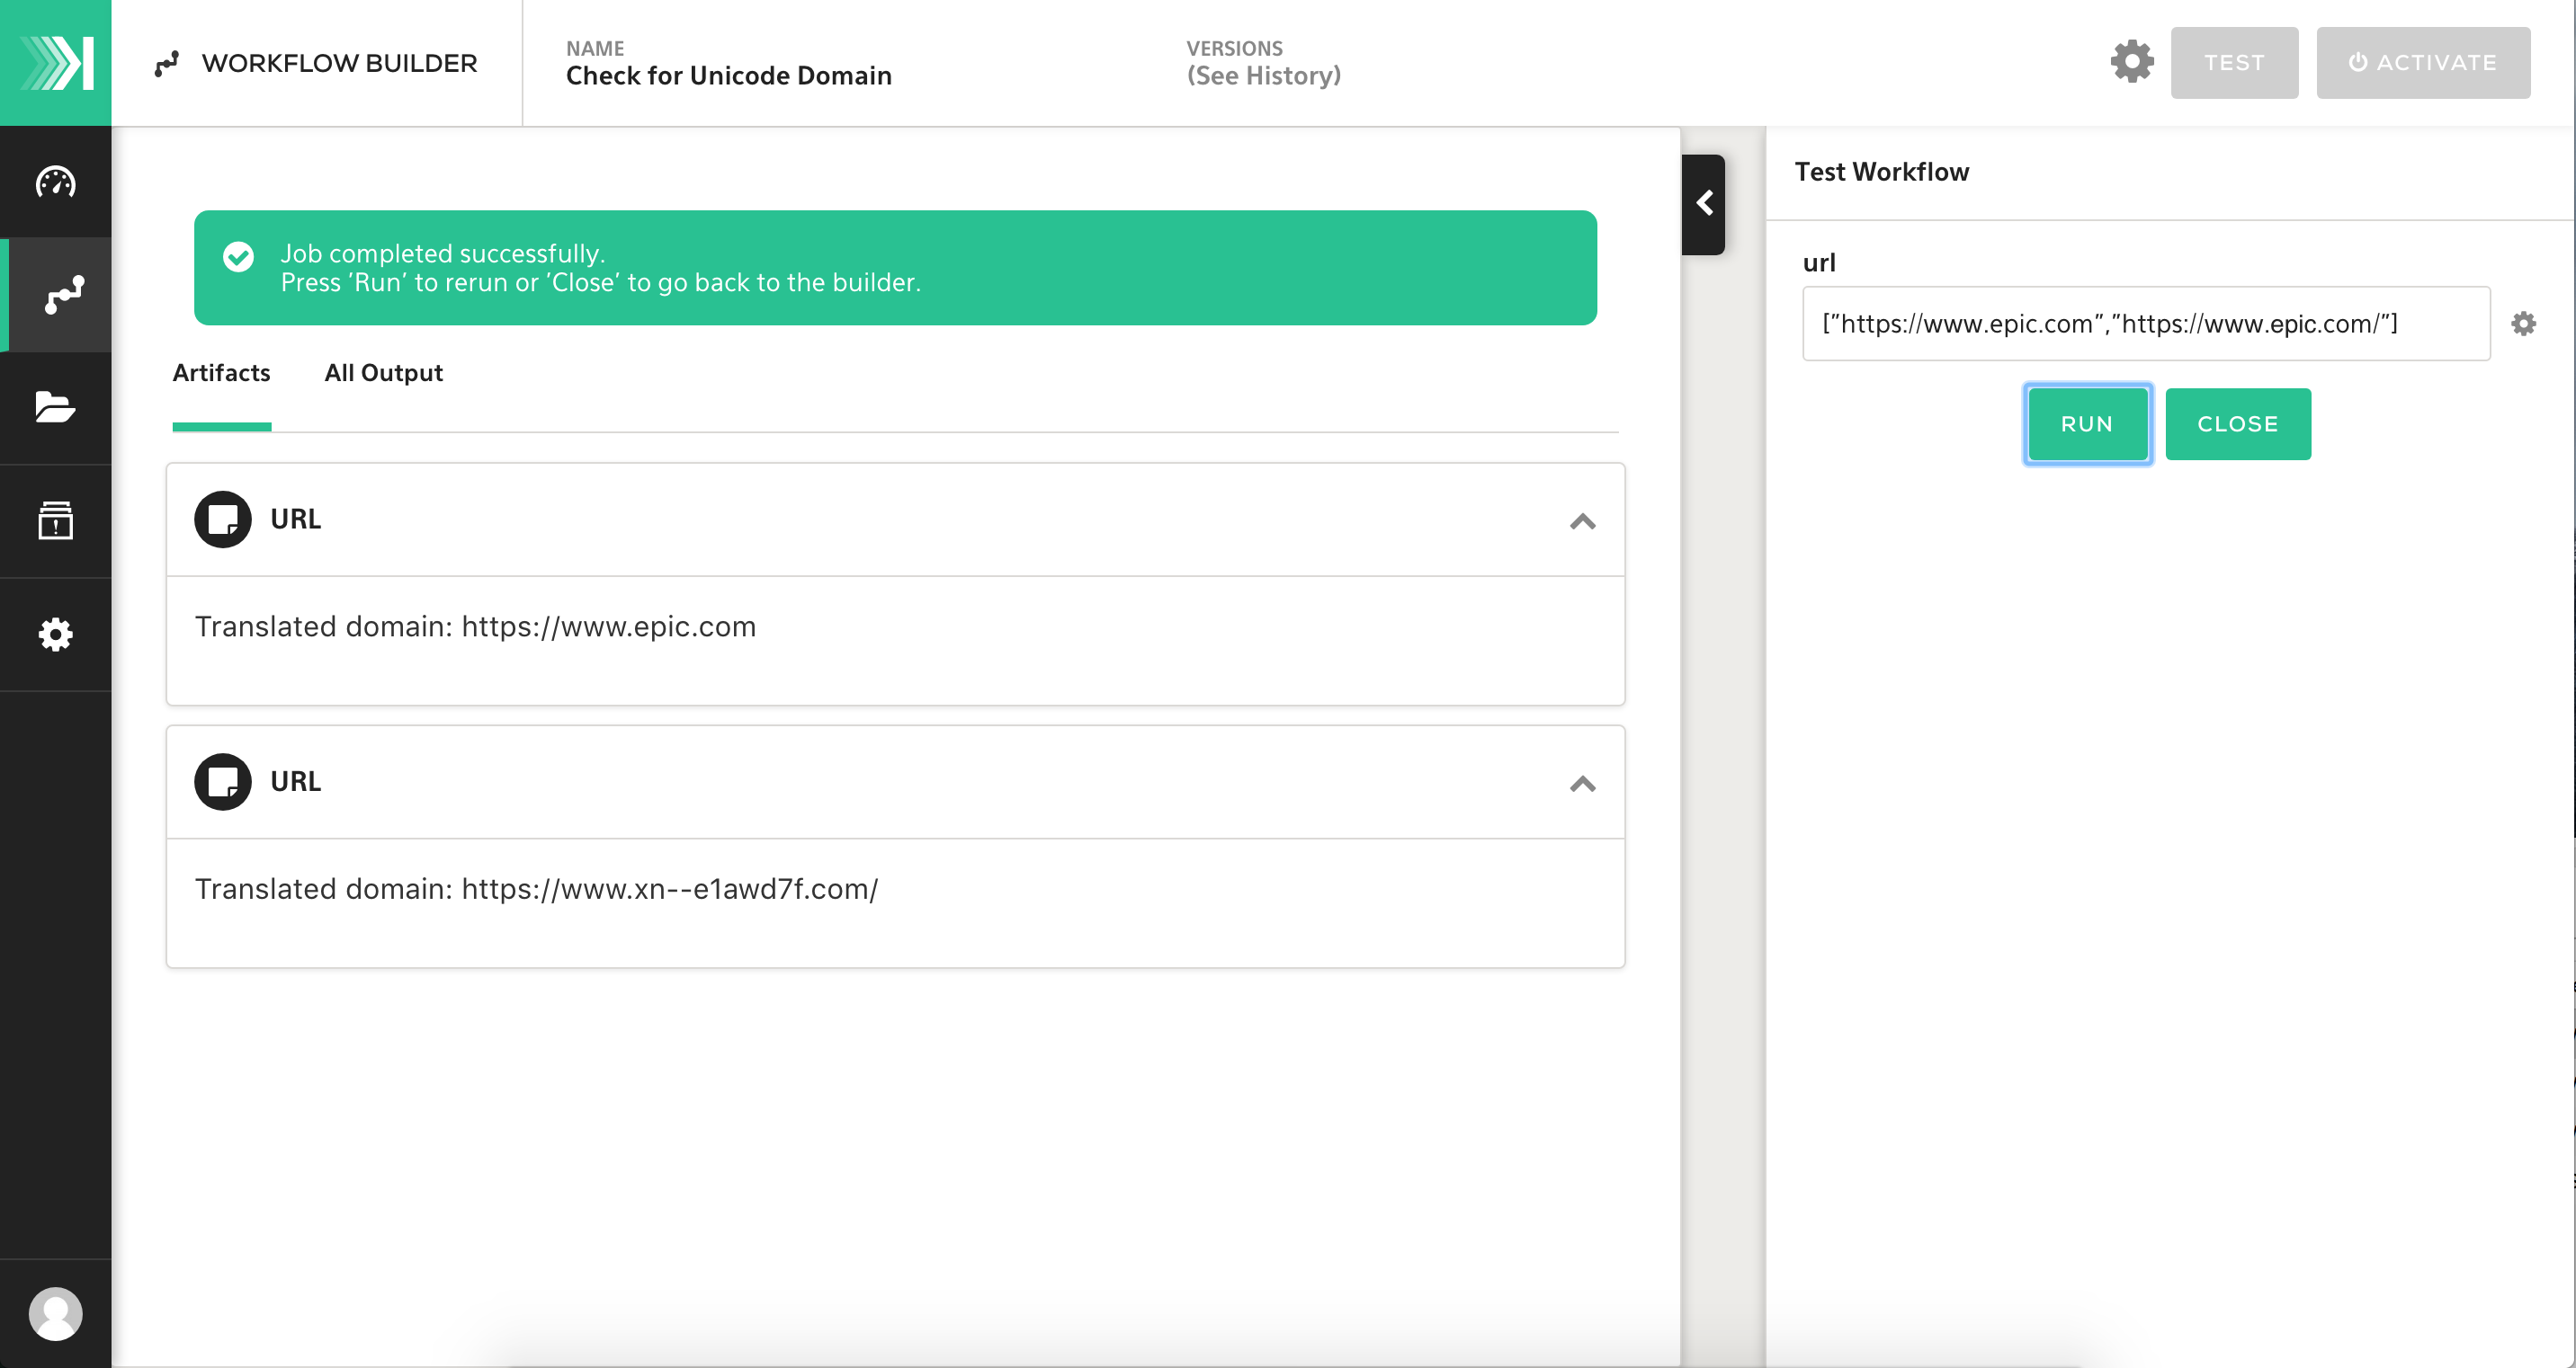Open workflow settings gear near TEST button
The width and height of the screenshot is (2576, 1368).
(2131, 62)
